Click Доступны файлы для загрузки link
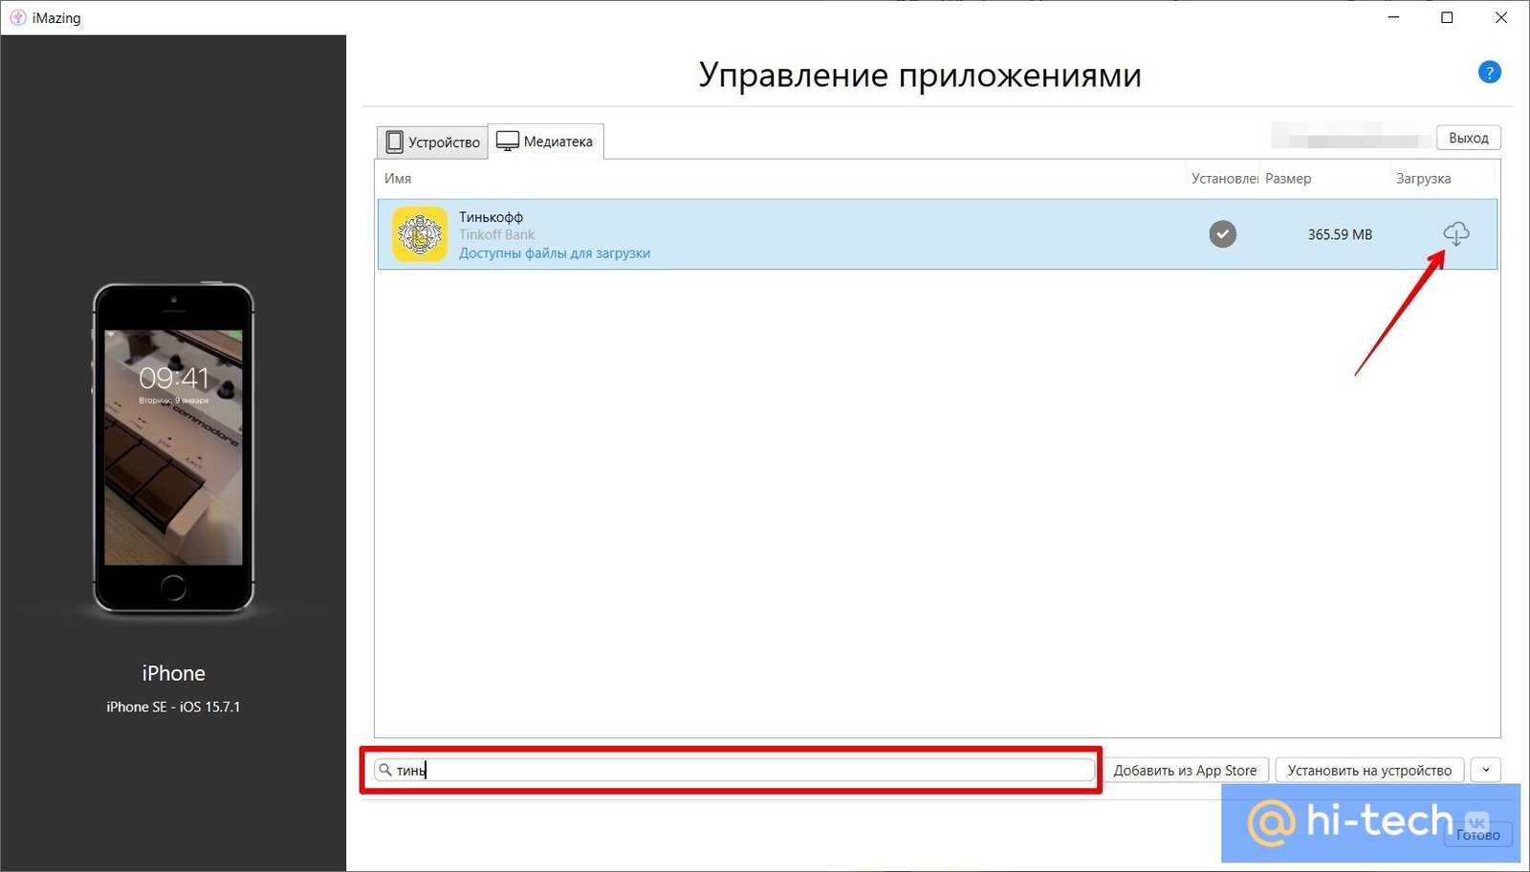This screenshot has height=872, width=1530. [x=555, y=253]
